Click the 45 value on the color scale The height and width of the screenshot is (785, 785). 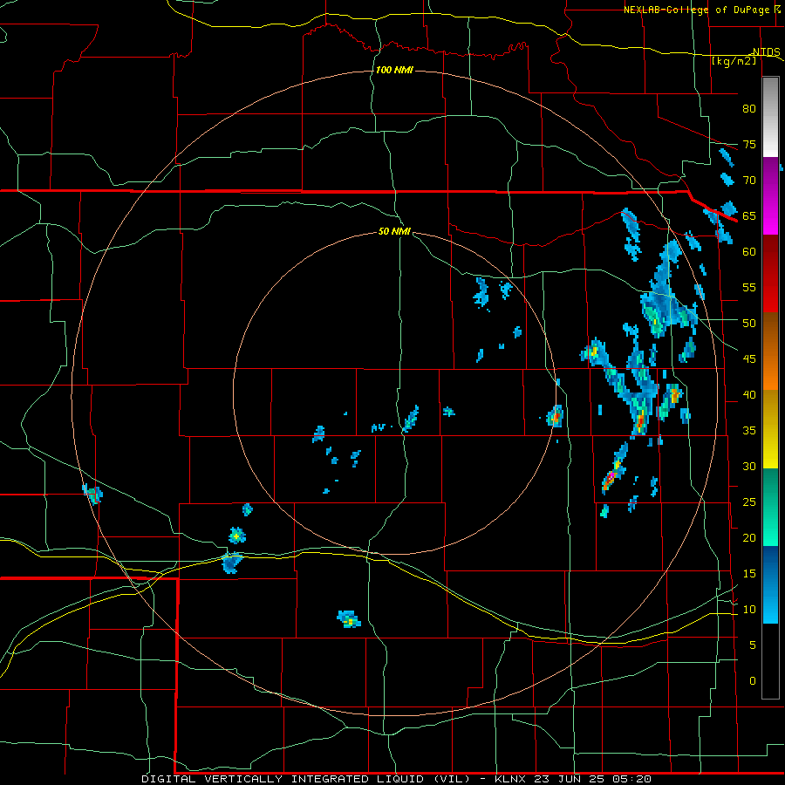[x=749, y=359]
